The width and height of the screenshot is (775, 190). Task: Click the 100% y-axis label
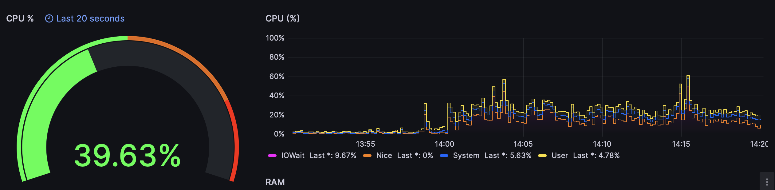(275, 38)
